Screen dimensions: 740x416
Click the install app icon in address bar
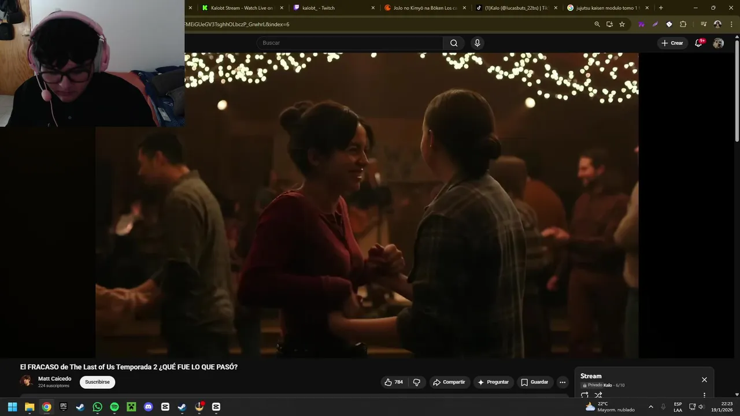[x=609, y=24]
